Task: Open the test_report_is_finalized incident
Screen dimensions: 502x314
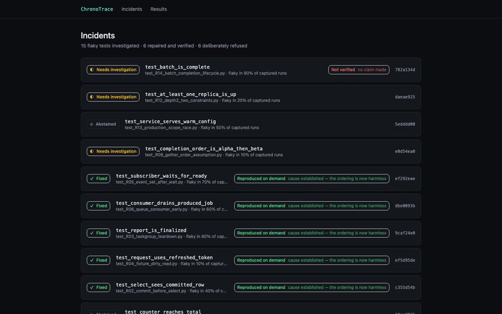Action: (250, 233)
